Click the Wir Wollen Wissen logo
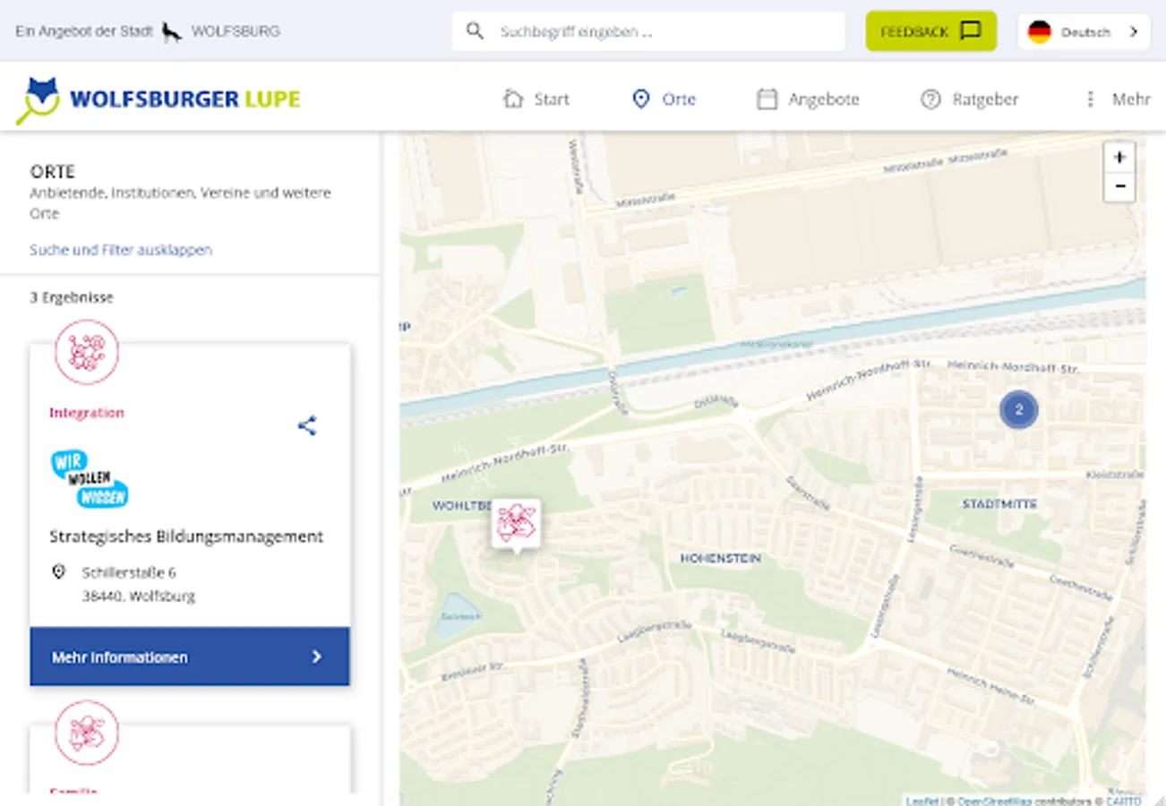The height and width of the screenshot is (806, 1166). point(90,478)
